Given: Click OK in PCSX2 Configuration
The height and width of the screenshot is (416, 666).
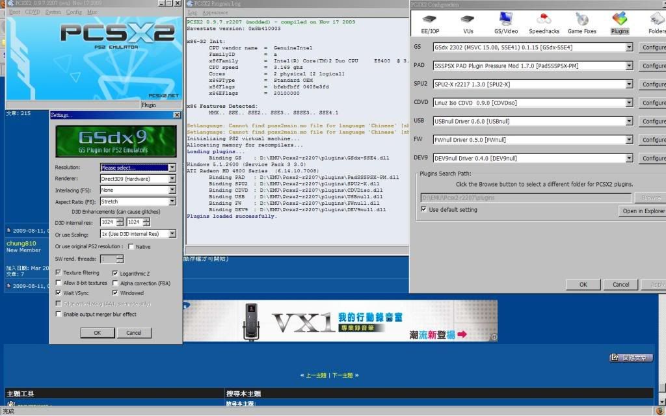Looking at the screenshot, I should pos(583,285).
